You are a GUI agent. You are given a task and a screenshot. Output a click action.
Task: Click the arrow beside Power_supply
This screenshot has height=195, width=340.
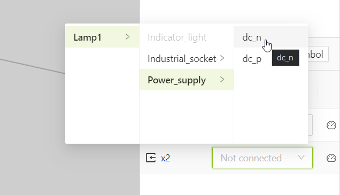coord(222,80)
